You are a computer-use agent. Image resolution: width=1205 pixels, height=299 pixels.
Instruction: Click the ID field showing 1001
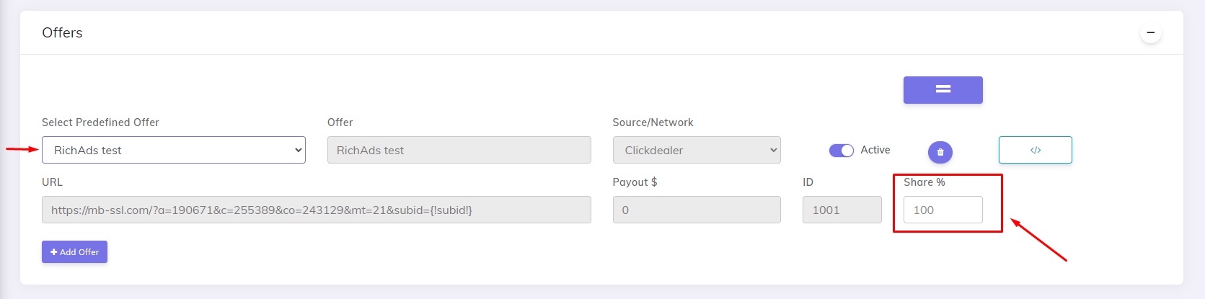(842, 210)
